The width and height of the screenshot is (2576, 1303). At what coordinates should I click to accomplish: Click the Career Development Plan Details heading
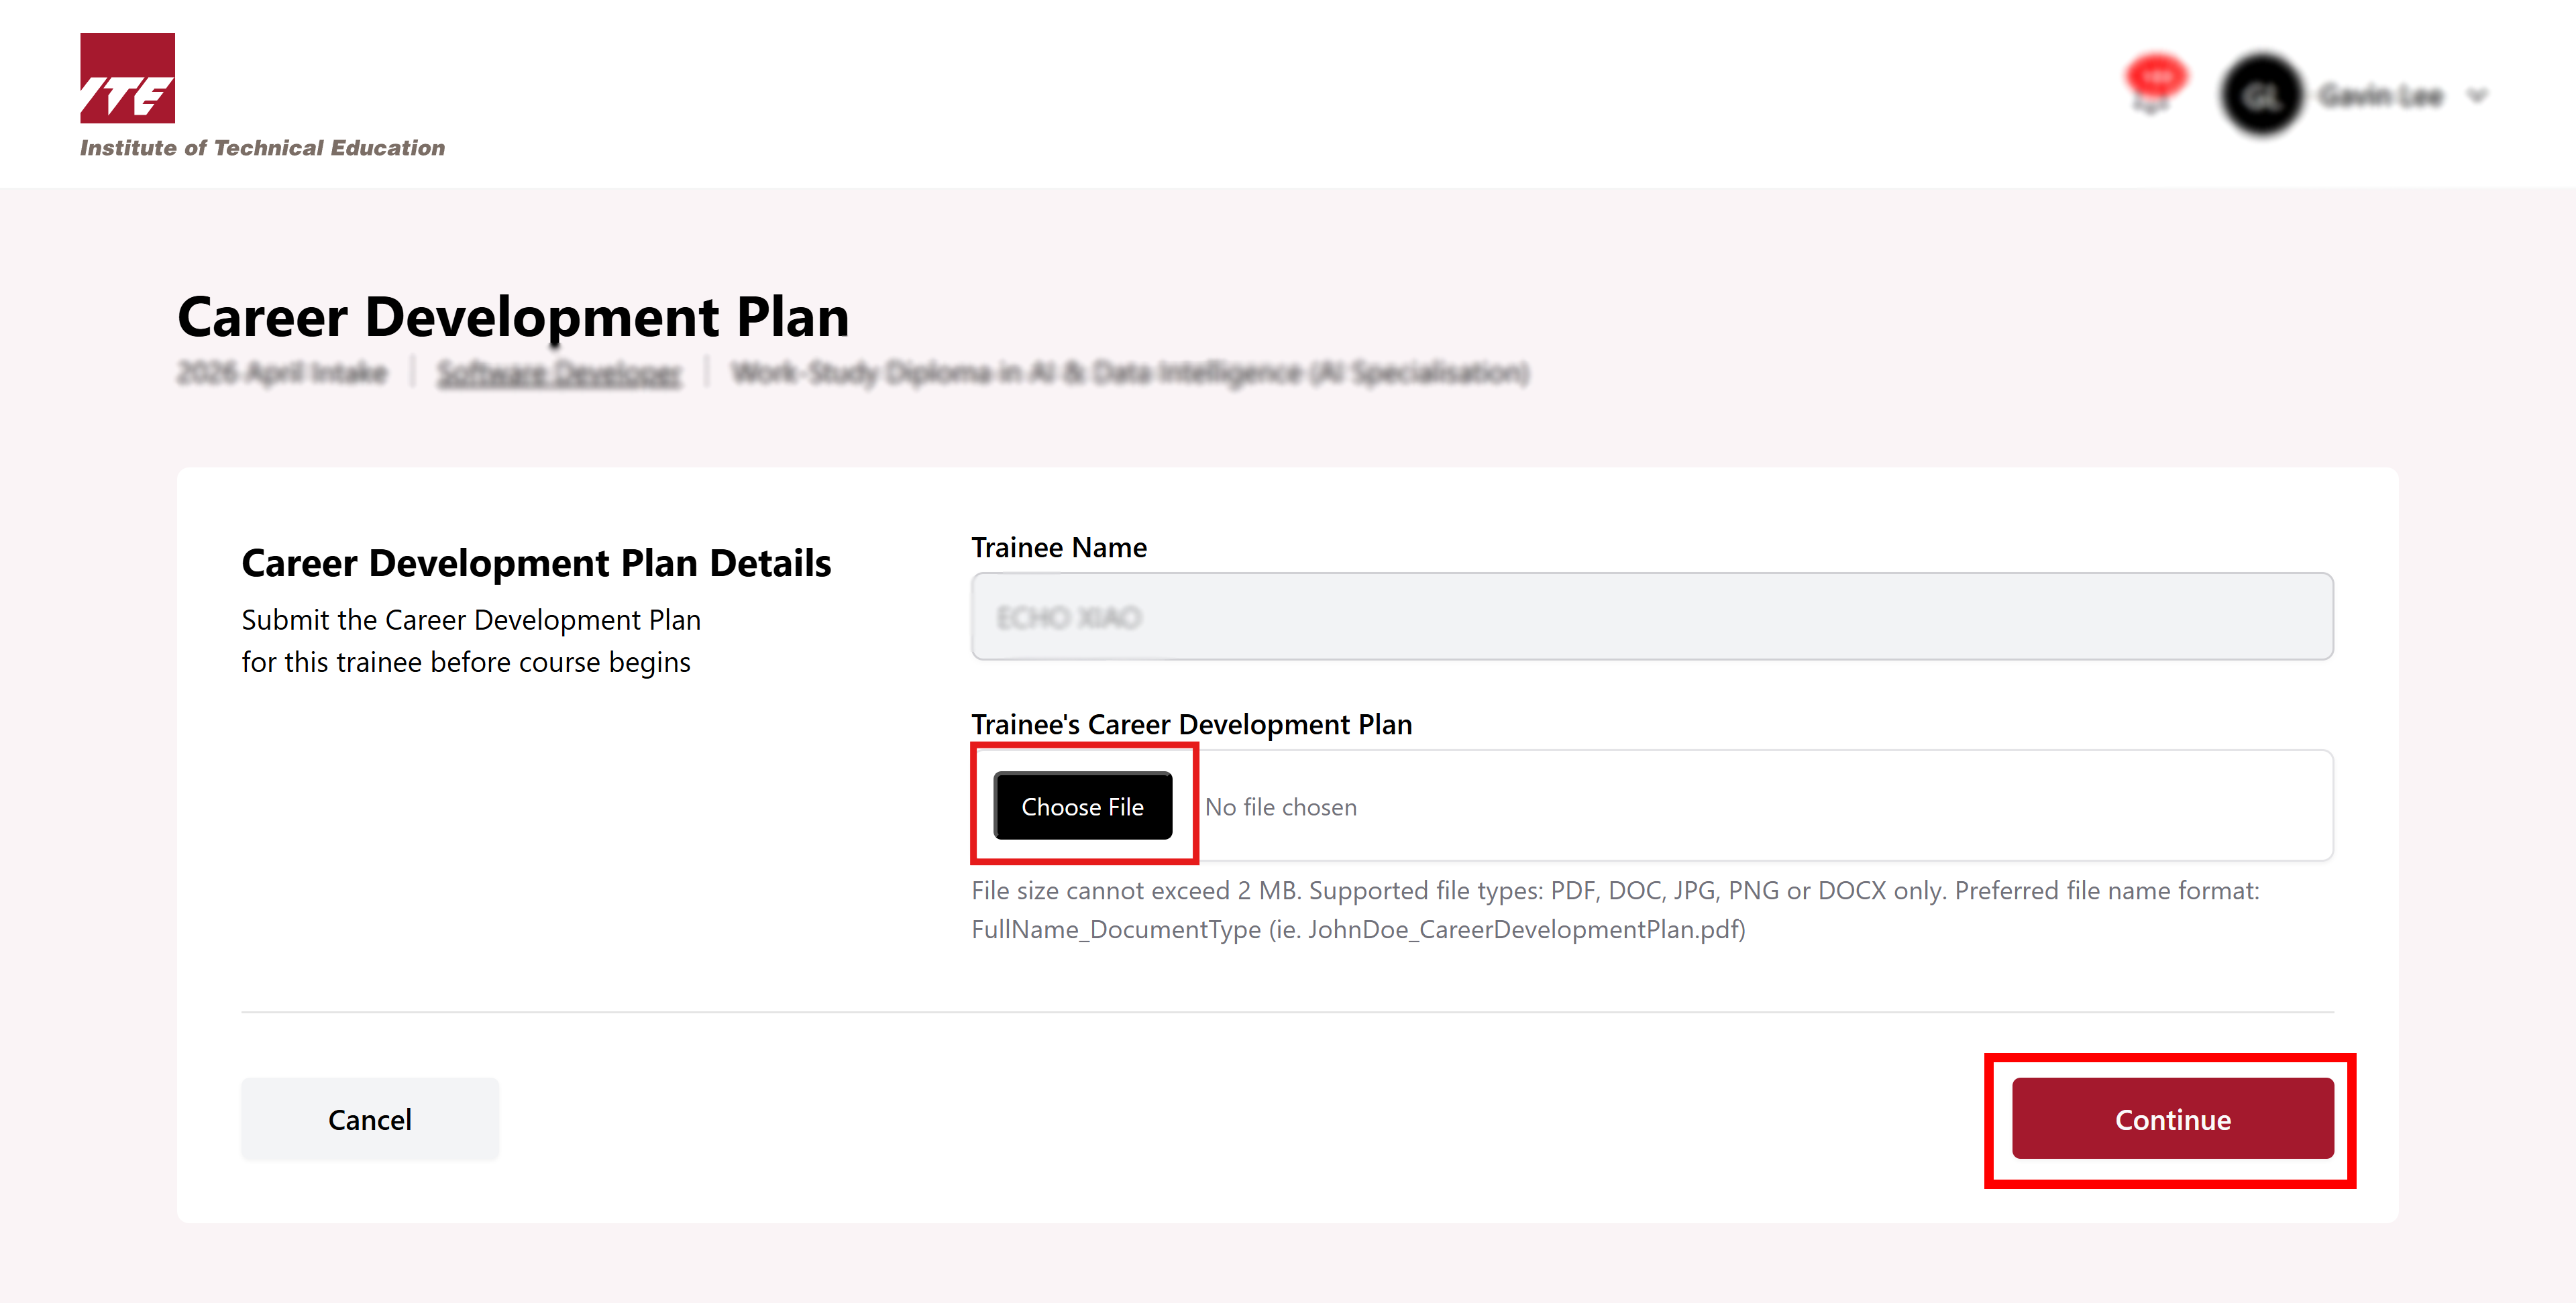click(x=536, y=563)
